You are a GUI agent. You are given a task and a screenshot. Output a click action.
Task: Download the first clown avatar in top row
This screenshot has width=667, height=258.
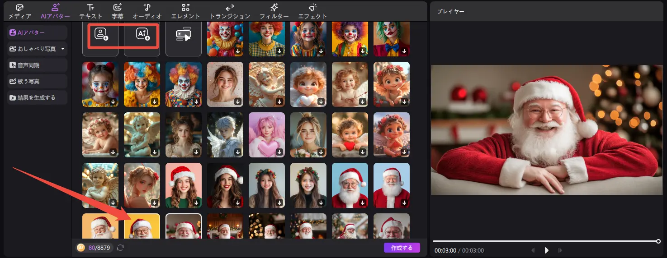click(238, 51)
